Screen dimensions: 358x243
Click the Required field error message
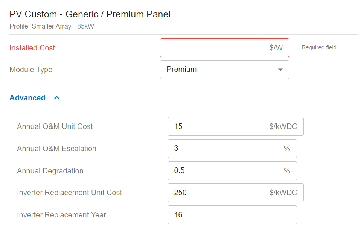coord(319,47)
